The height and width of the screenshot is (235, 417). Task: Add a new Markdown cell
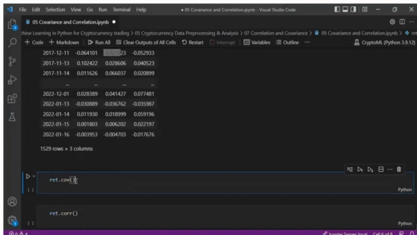(x=64, y=42)
